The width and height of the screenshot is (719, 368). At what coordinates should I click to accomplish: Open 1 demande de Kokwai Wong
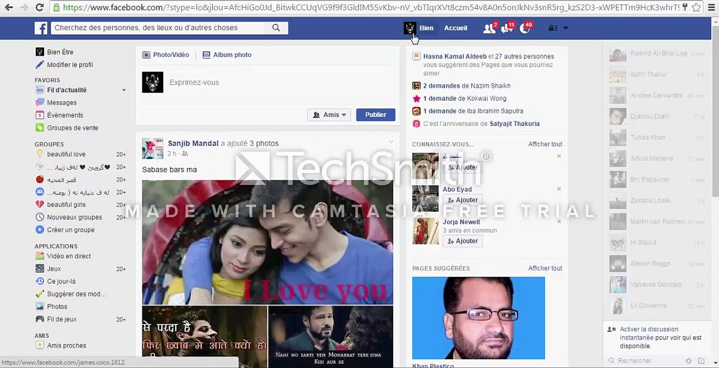[x=464, y=99]
